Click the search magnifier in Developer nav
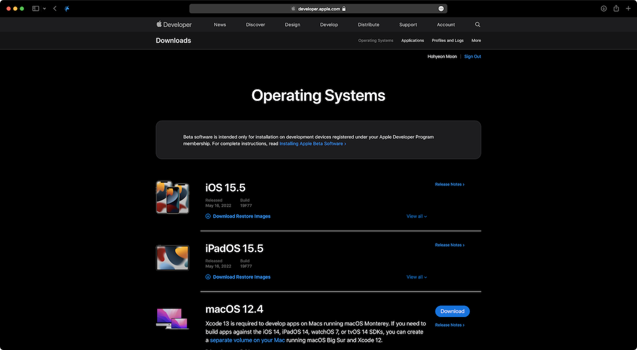The image size is (637, 350). click(478, 24)
